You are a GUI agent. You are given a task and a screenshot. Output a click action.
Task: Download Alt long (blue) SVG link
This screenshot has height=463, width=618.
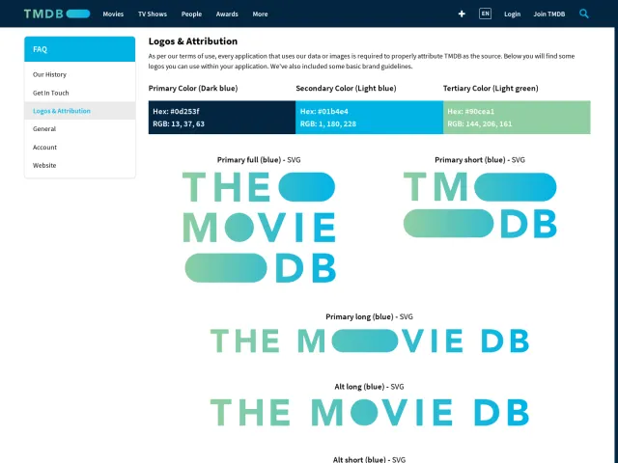tap(397, 387)
